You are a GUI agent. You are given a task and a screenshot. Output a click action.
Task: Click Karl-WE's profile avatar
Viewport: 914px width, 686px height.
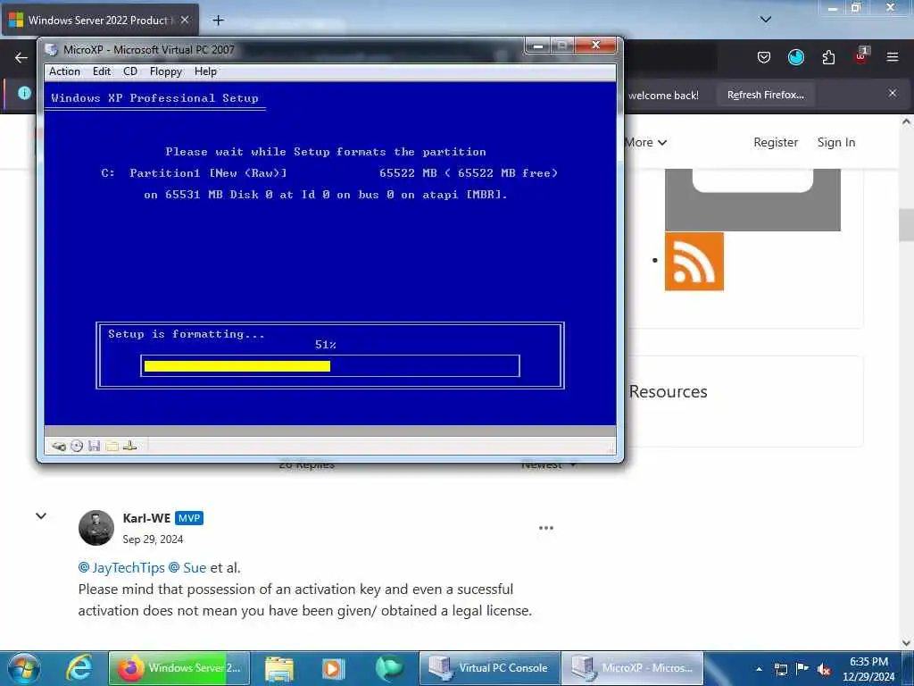point(96,528)
